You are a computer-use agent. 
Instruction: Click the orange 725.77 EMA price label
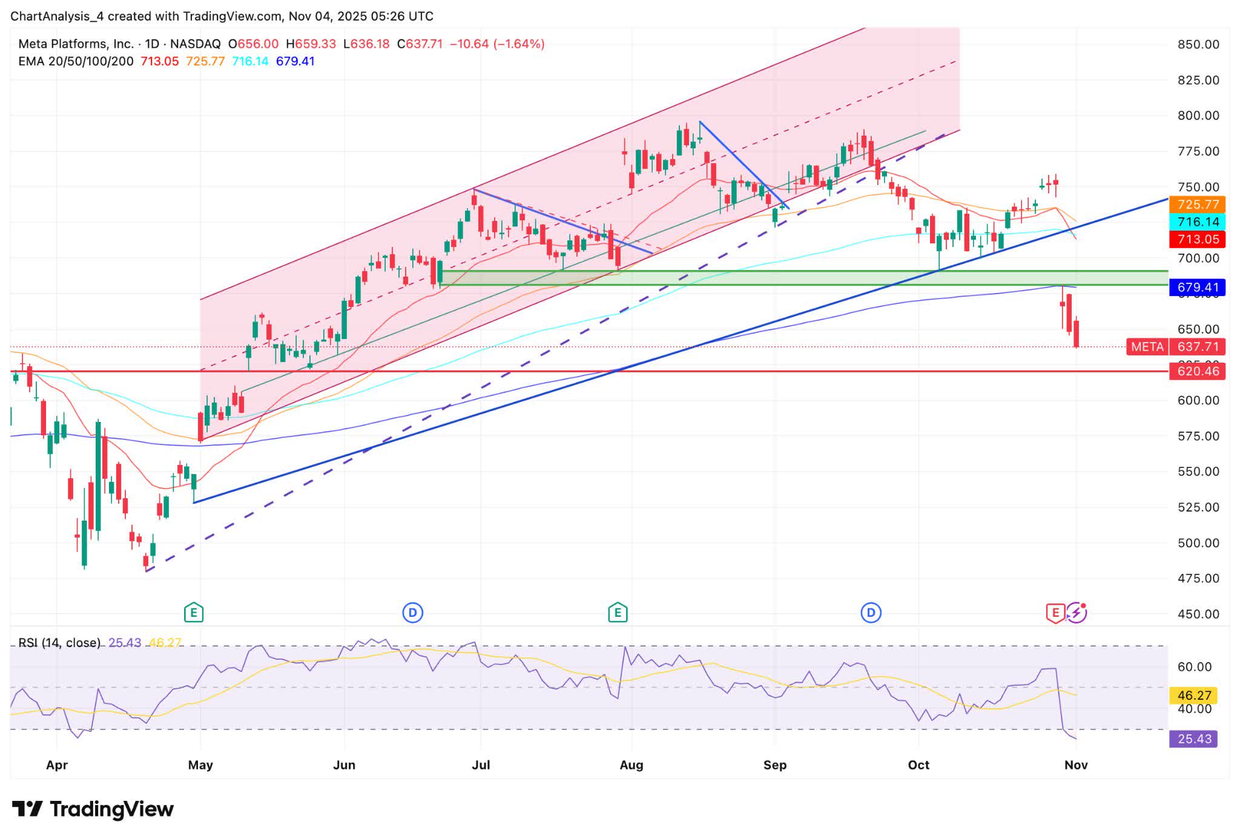(1198, 205)
